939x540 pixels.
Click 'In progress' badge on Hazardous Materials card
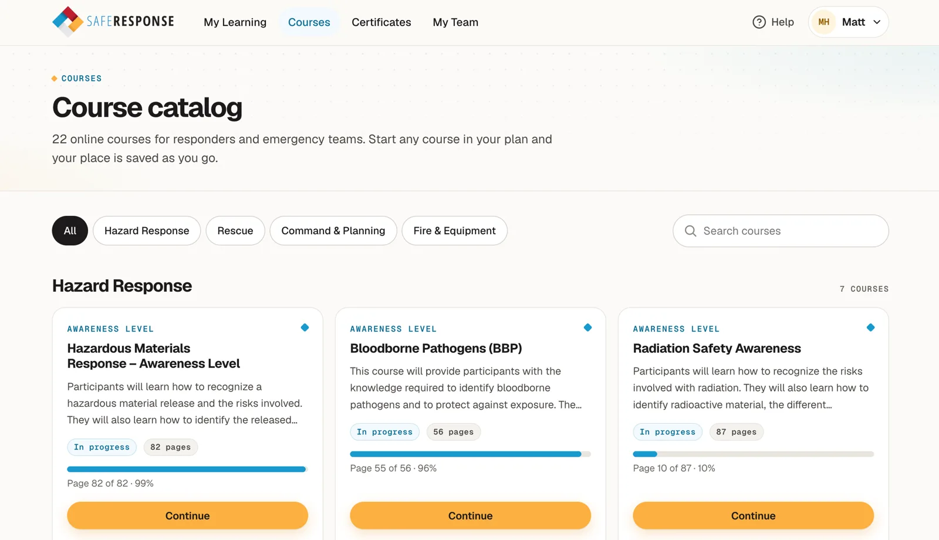102,447
